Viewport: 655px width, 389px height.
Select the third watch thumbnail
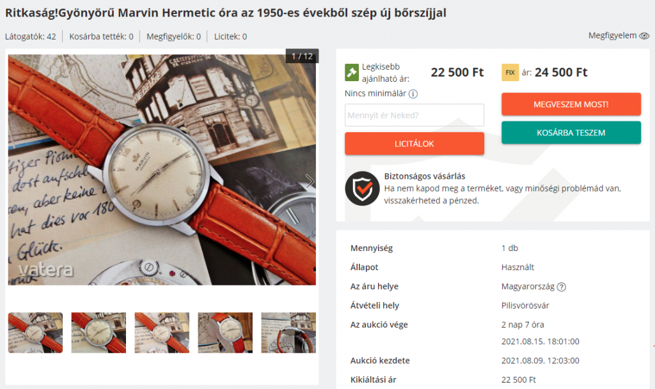click(162, 333)
